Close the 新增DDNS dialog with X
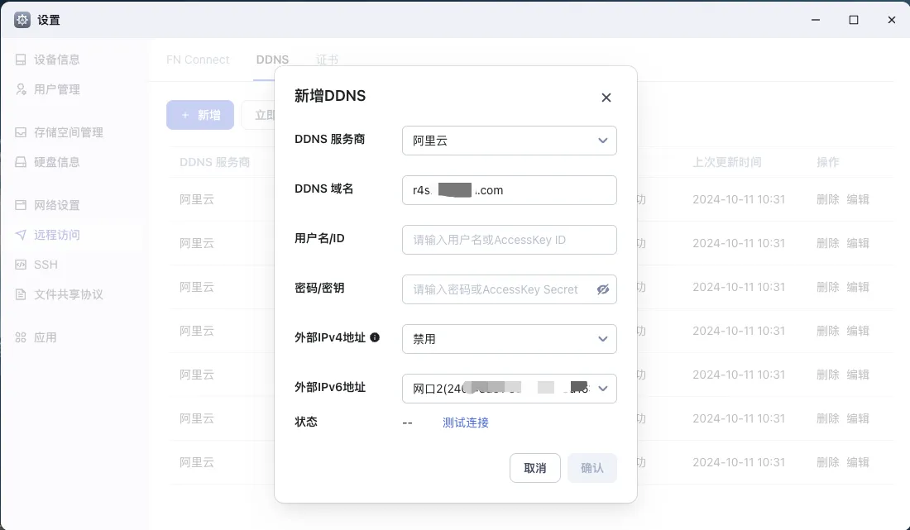This screenshot has width=910, height=530. click(x=606, y=98)
